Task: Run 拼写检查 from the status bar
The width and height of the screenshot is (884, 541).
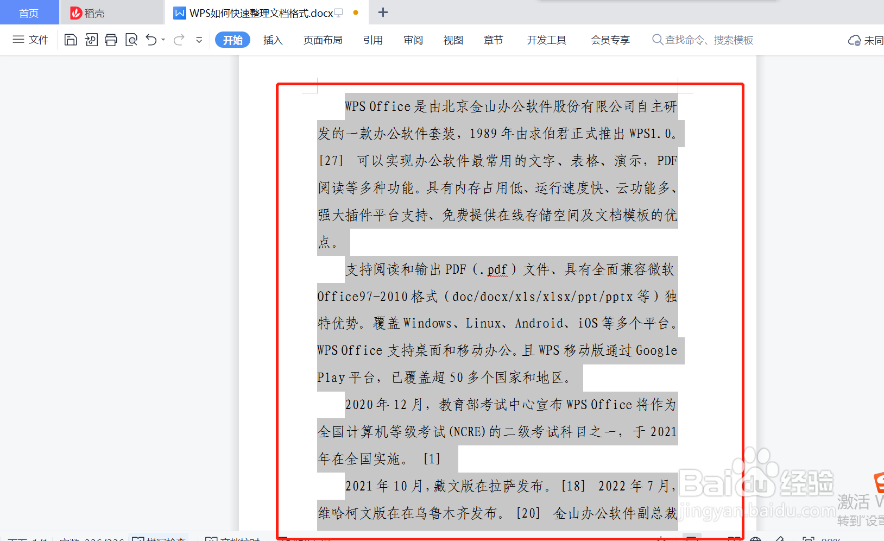Action: [161, 539]
